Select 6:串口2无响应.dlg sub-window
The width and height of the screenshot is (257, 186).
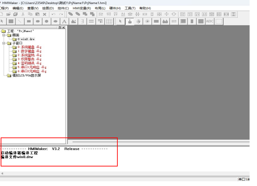pyautogui.click(x=32, y=71)
